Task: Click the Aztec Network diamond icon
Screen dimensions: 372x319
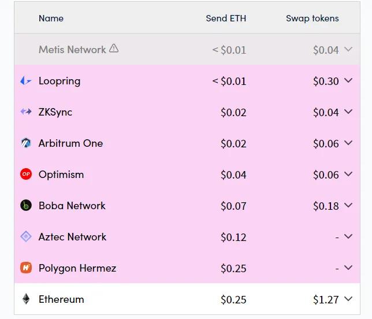Action: [26, 237]
